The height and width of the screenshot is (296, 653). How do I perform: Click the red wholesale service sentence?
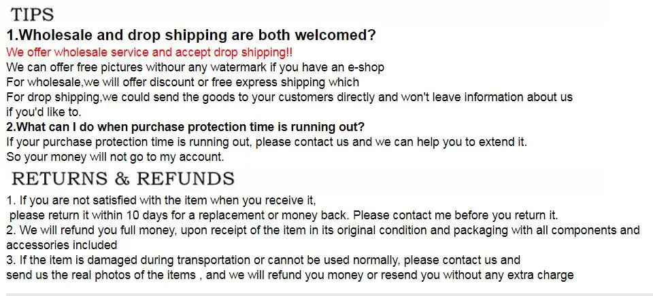tap(150, 52)
